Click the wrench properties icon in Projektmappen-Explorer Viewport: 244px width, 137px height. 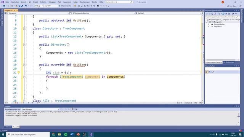(233, 14)
